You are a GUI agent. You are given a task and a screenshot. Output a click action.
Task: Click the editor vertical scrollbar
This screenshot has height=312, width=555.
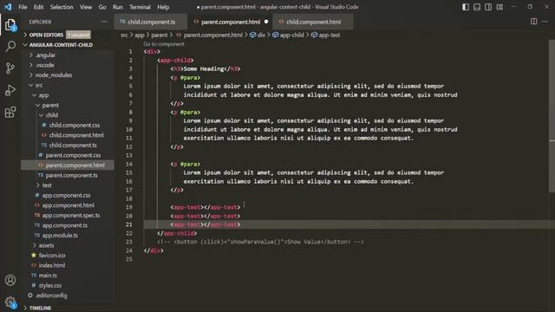point(552,117)
